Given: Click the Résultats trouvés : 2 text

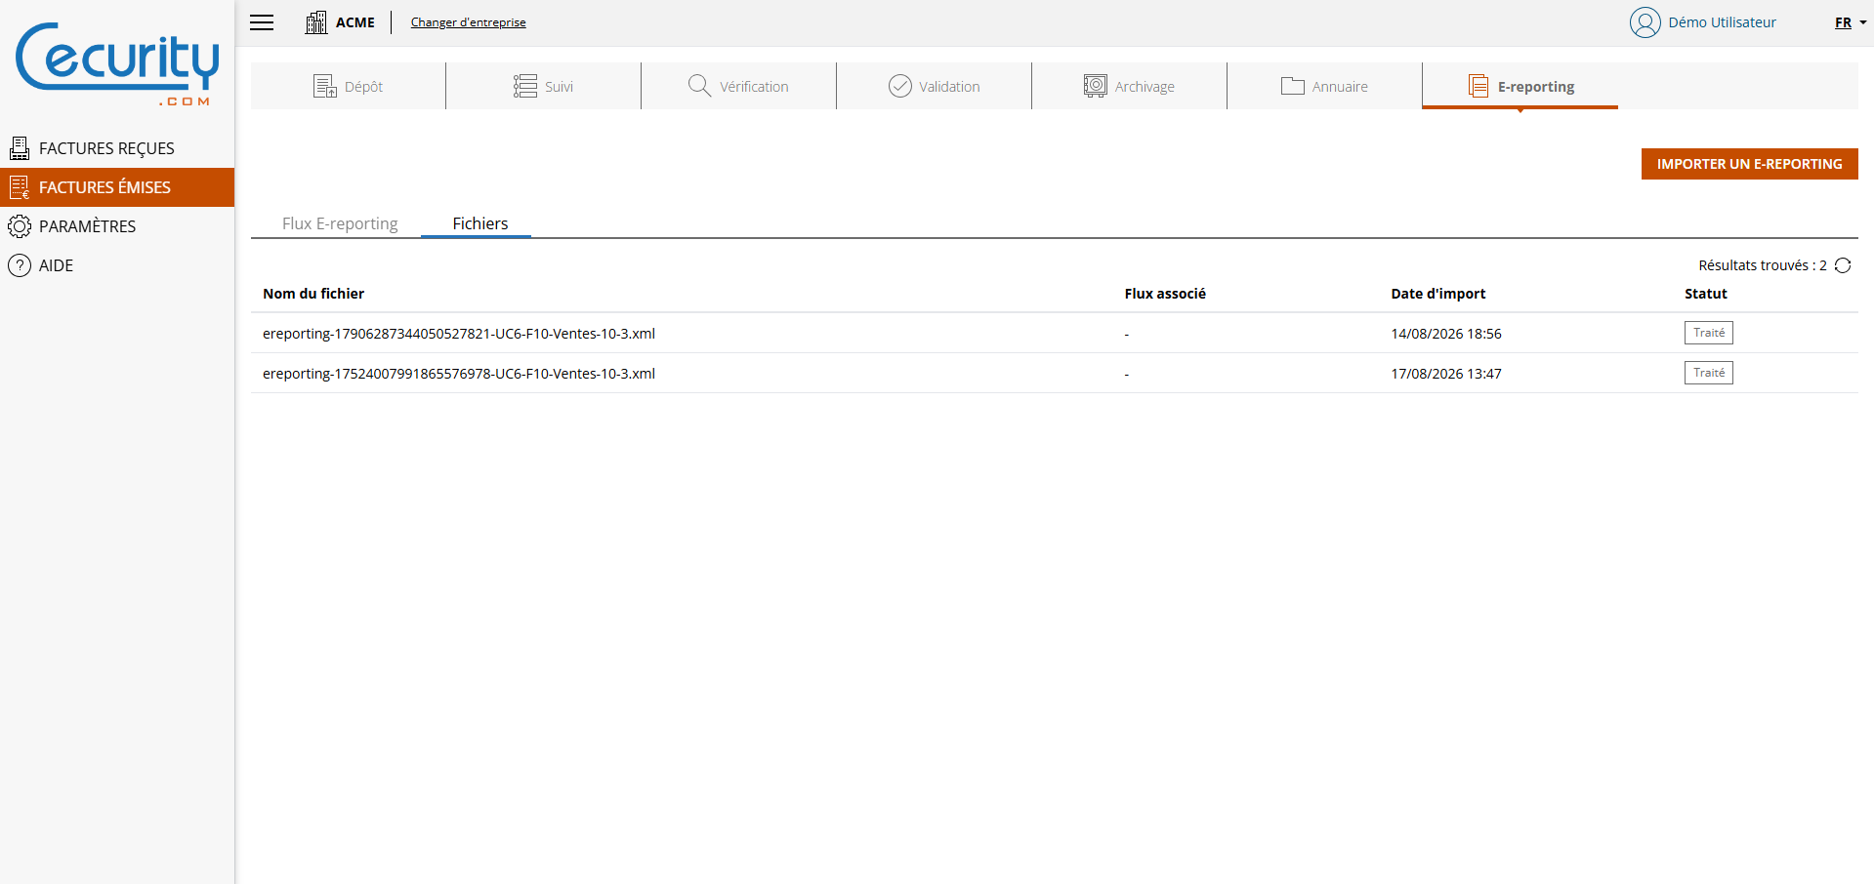Looking at the screenshot, I should 1763,265.
